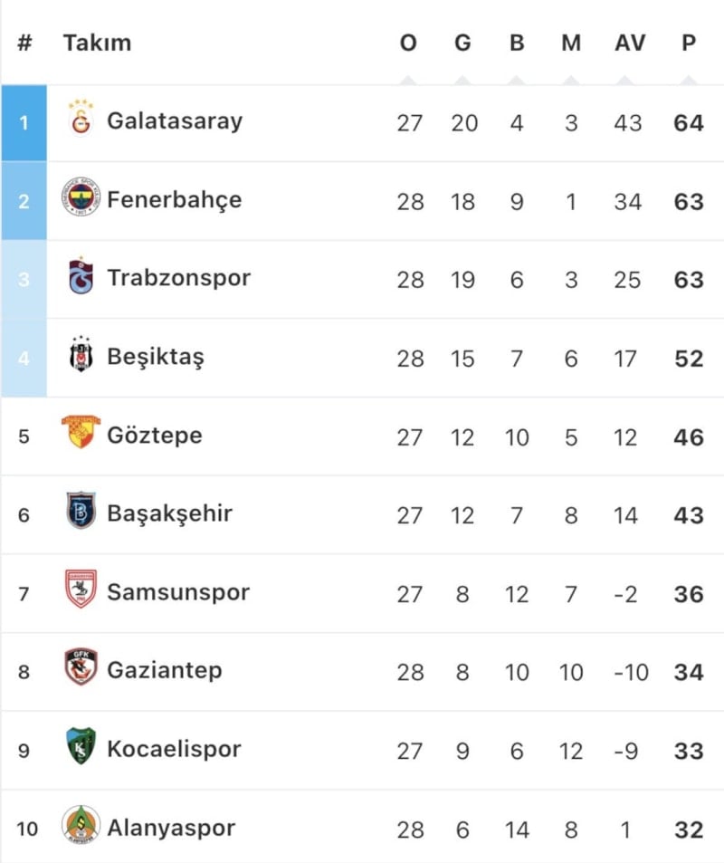Sort standings by AV goal difference header
724x863 pixels.
tap(630, 43)
